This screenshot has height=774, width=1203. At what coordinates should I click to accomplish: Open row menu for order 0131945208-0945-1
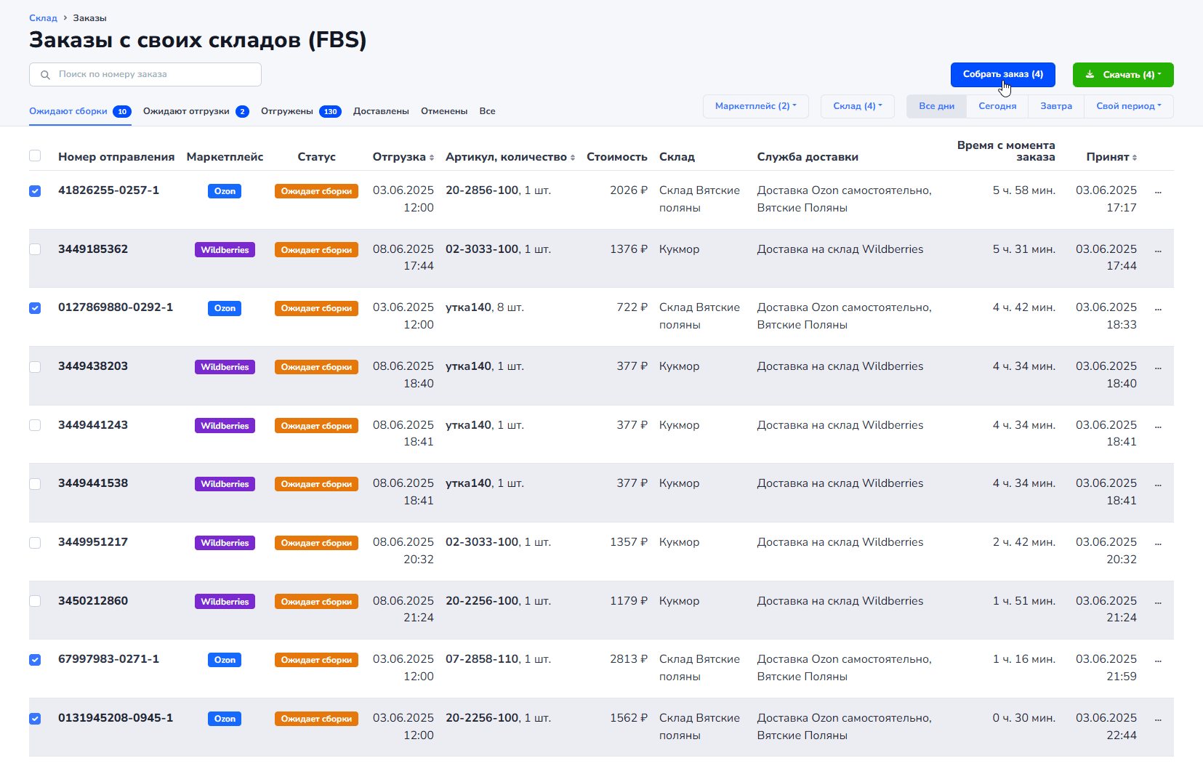pyautogui.click(x=1158, y=719)
